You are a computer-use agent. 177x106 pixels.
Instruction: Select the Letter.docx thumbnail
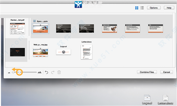(86, 52)
